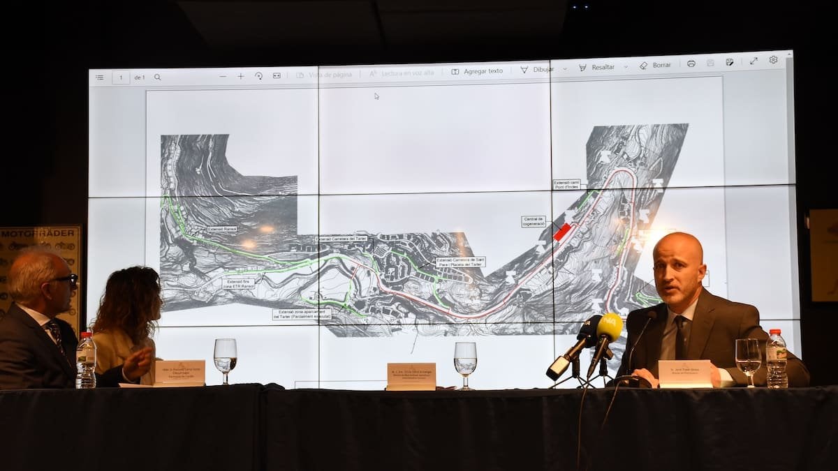Enter full screen with the expand icon
Viewport: 838px width, 471px height.
[754, 61]
